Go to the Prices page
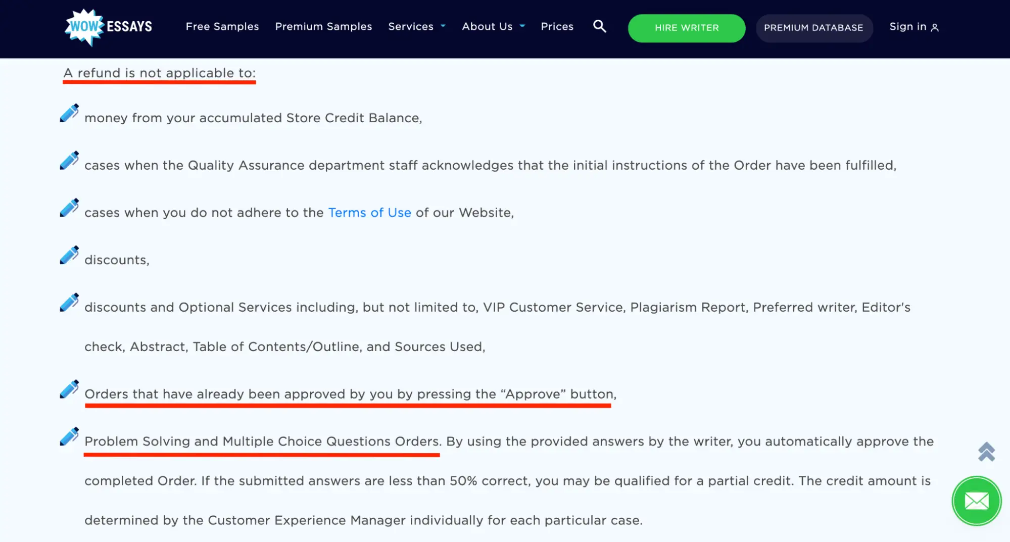Screen dimensions: 1010x542 pyautogui.click(x=557, y=27)
